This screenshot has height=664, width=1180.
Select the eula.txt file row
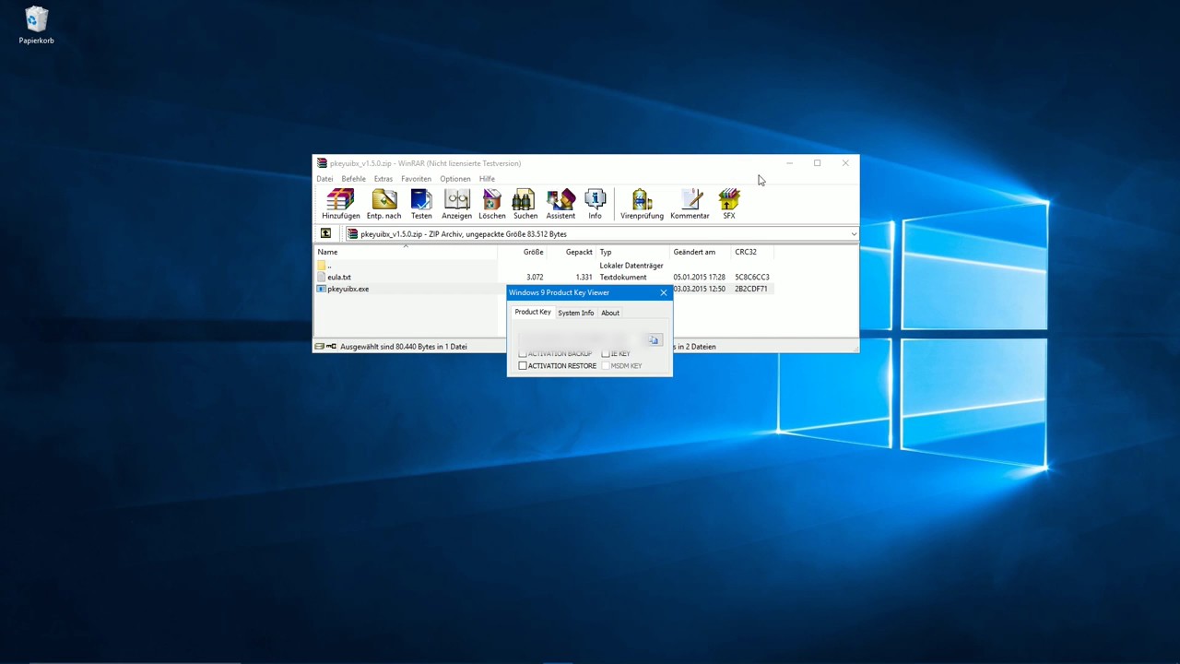coord(544,277)
